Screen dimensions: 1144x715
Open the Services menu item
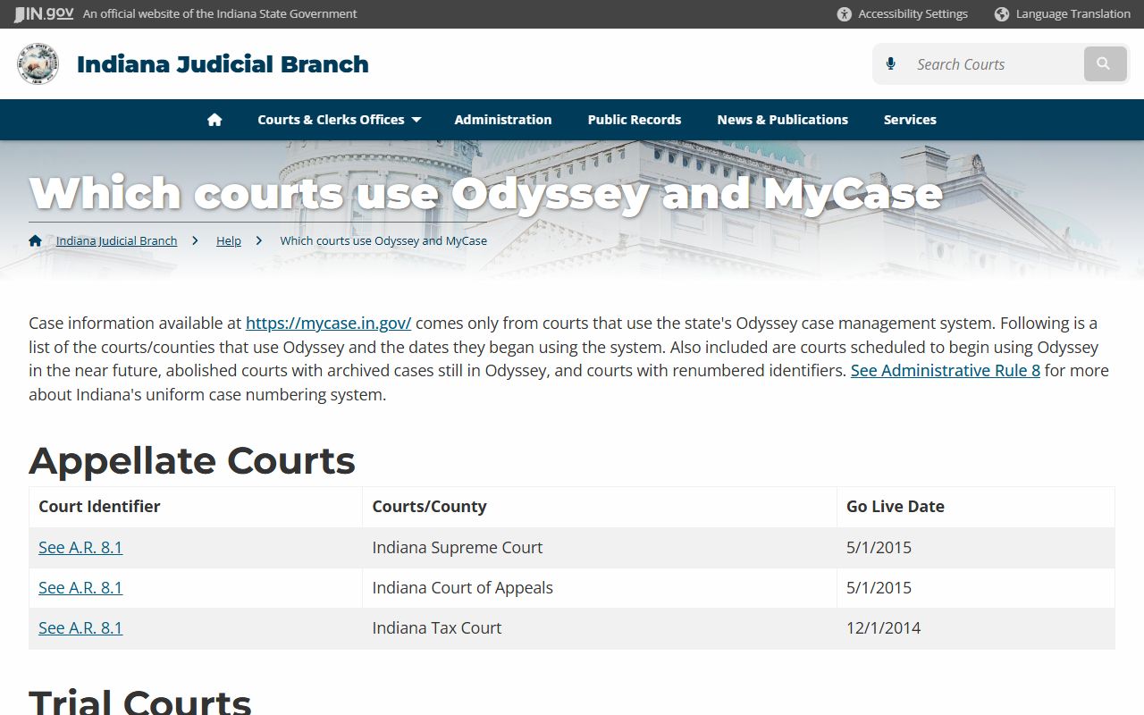[910, 120]
